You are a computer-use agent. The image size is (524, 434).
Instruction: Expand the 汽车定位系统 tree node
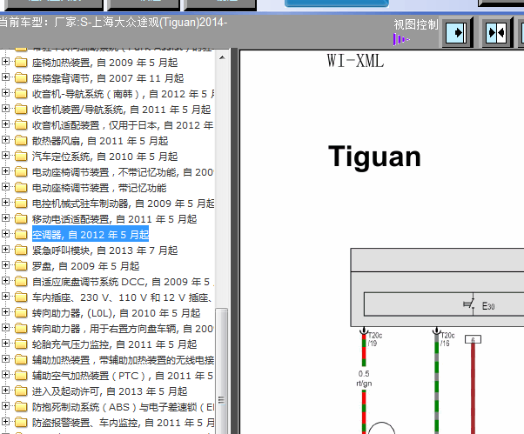5,156
